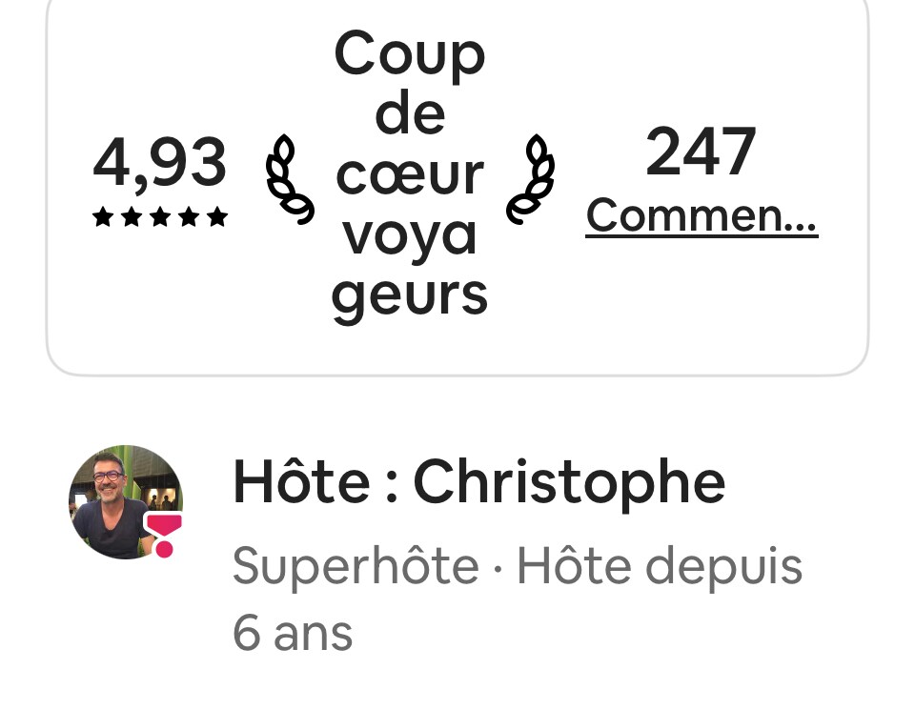
Task: Tap the middle star of rating
Action: pyautogui.click(x=160, y=215)
